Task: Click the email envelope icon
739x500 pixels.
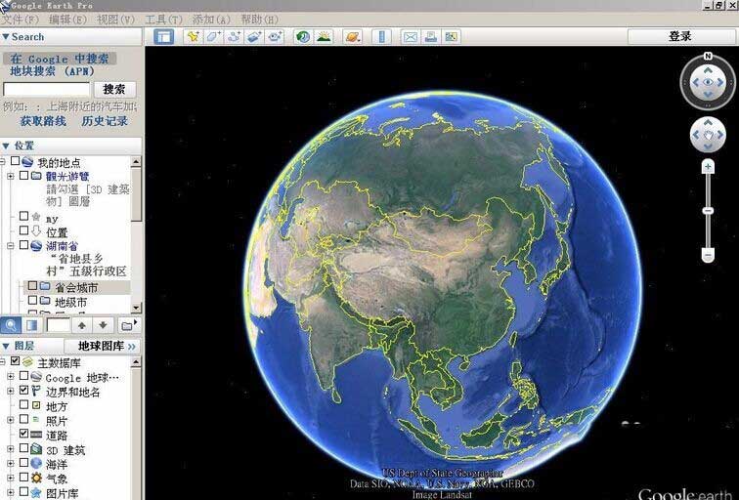Action: [x=411, y=37]
